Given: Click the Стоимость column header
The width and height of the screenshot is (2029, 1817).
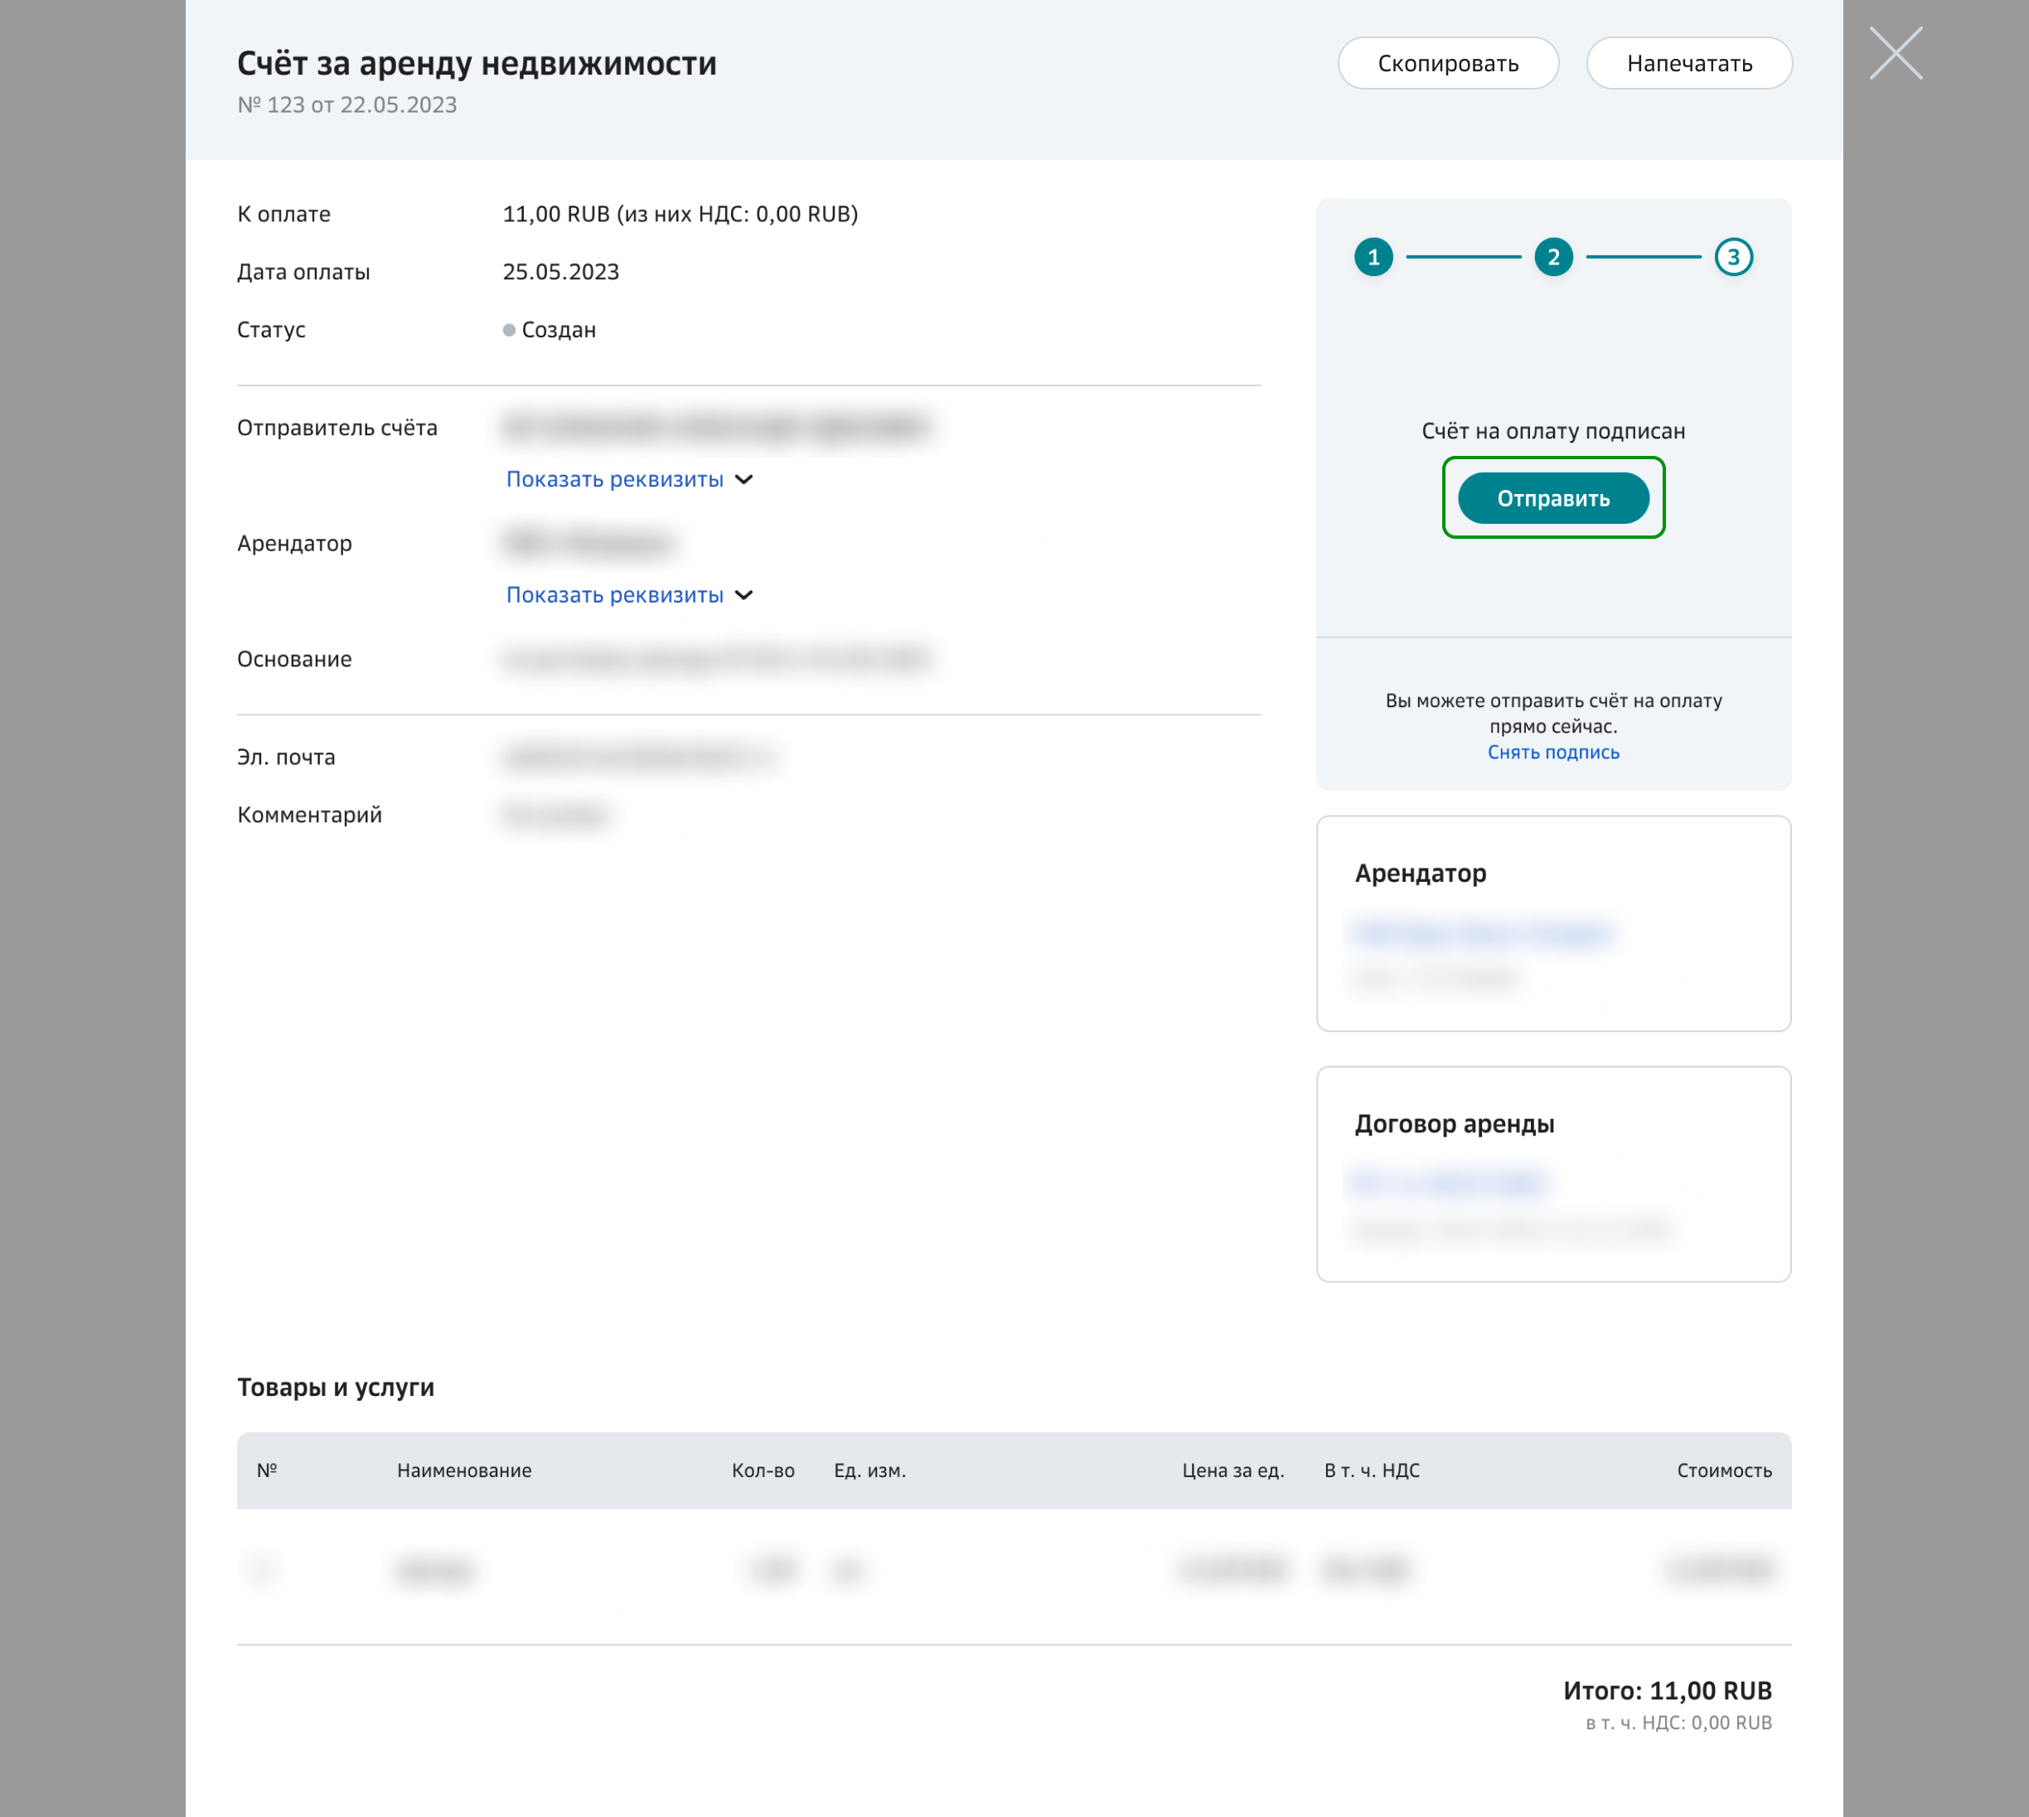Looking at the screenshot, I should click(x=1724, y=1471).
